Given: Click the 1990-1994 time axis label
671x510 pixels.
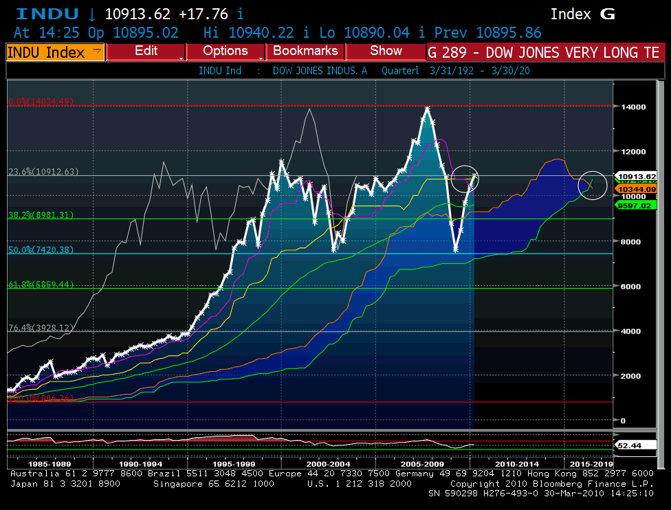Looking at the screenshot, I should tap(140, 464).
